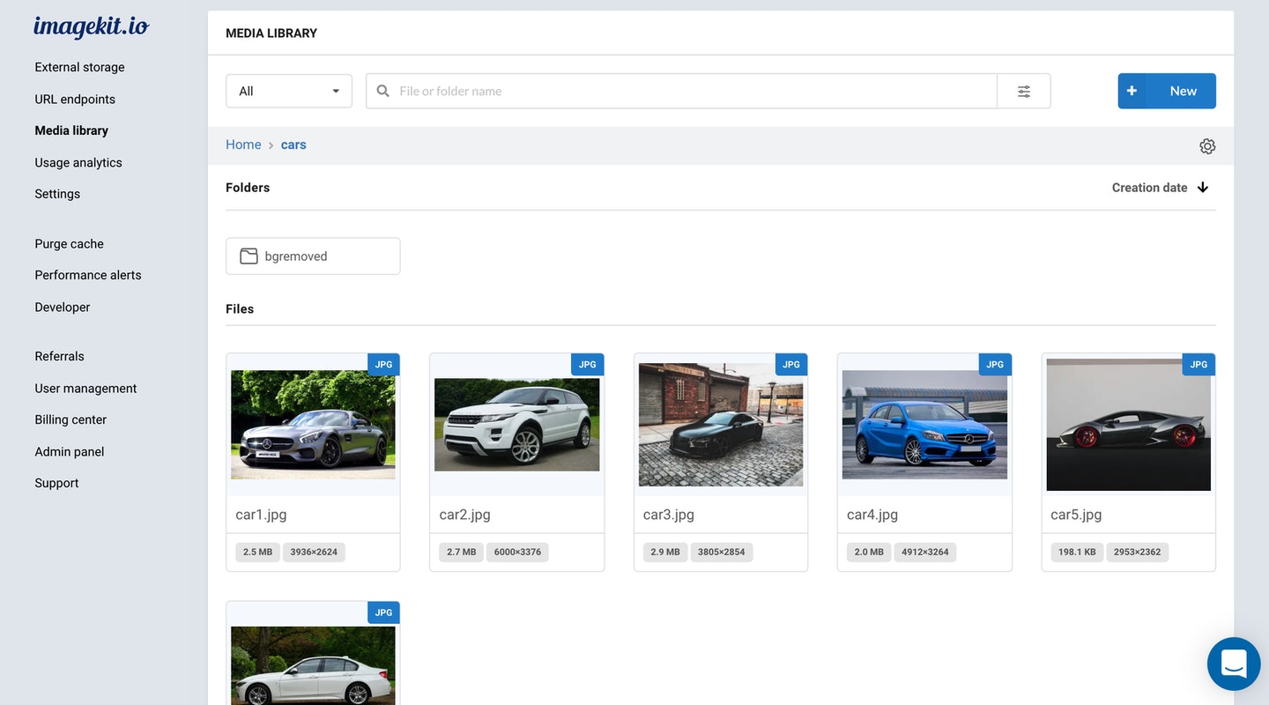Click the MEDIA LIBRARY page title
This screenshot has width=1269, height=705.
271,33
